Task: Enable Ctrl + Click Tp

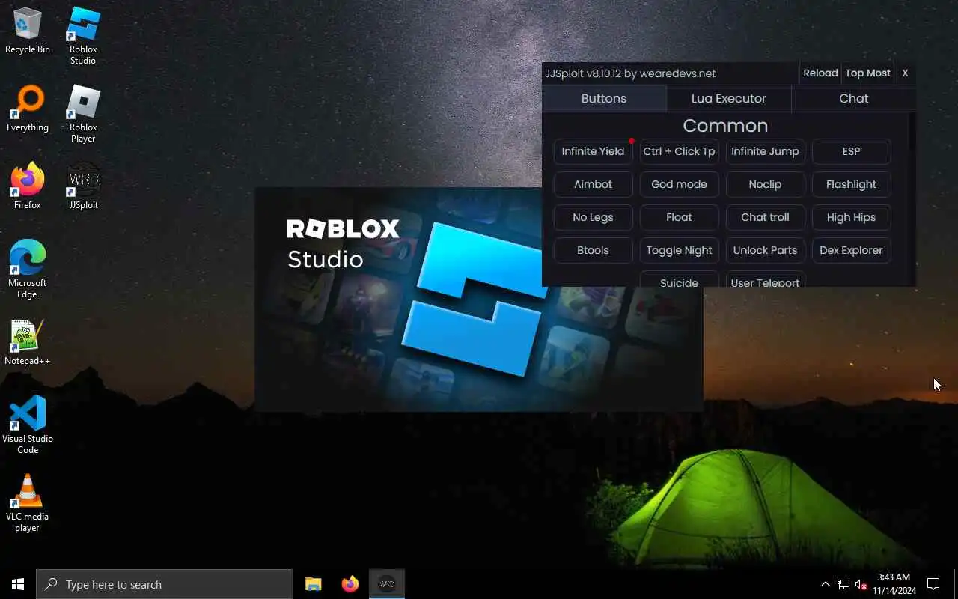Action: [679, 151]
